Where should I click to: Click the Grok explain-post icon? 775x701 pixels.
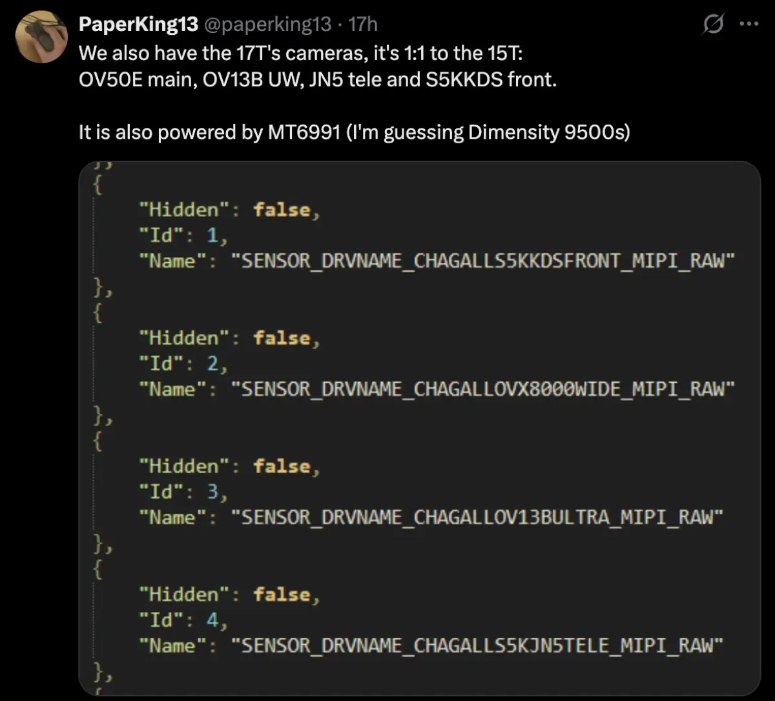click(x=713, y=25)
